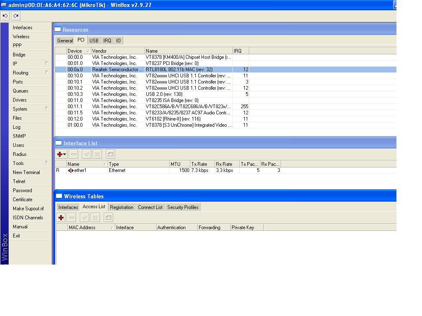Click the Resources window title icon
Screen dimensions: 422x316
[58, 29]
